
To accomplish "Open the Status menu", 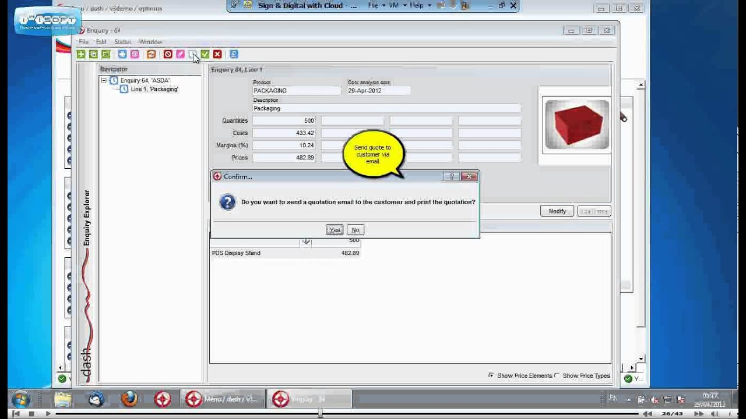I will click(122, 42).
